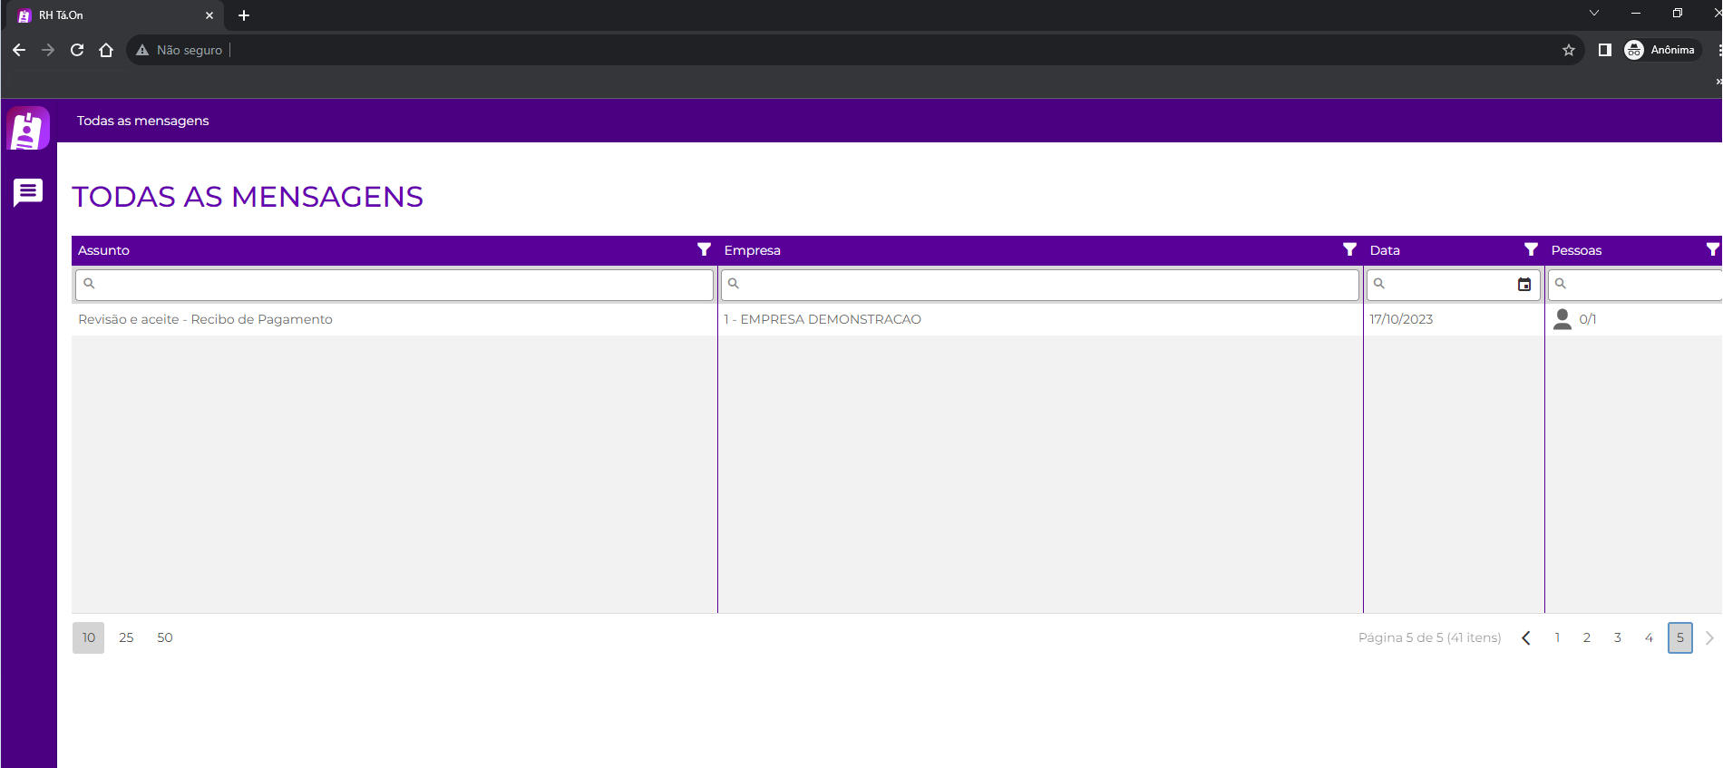Open the browser home page
This screenshot has height=768, width=1723.
point(106,50)
